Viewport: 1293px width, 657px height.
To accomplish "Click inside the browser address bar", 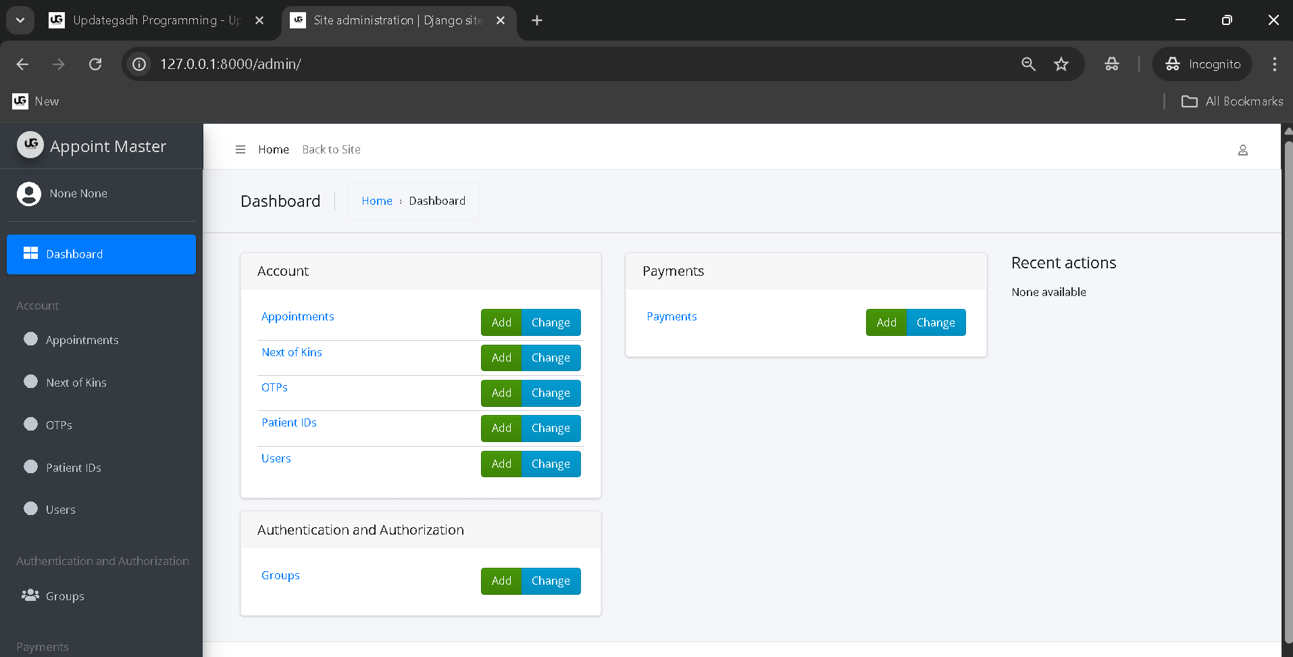I will click(473, 64).
